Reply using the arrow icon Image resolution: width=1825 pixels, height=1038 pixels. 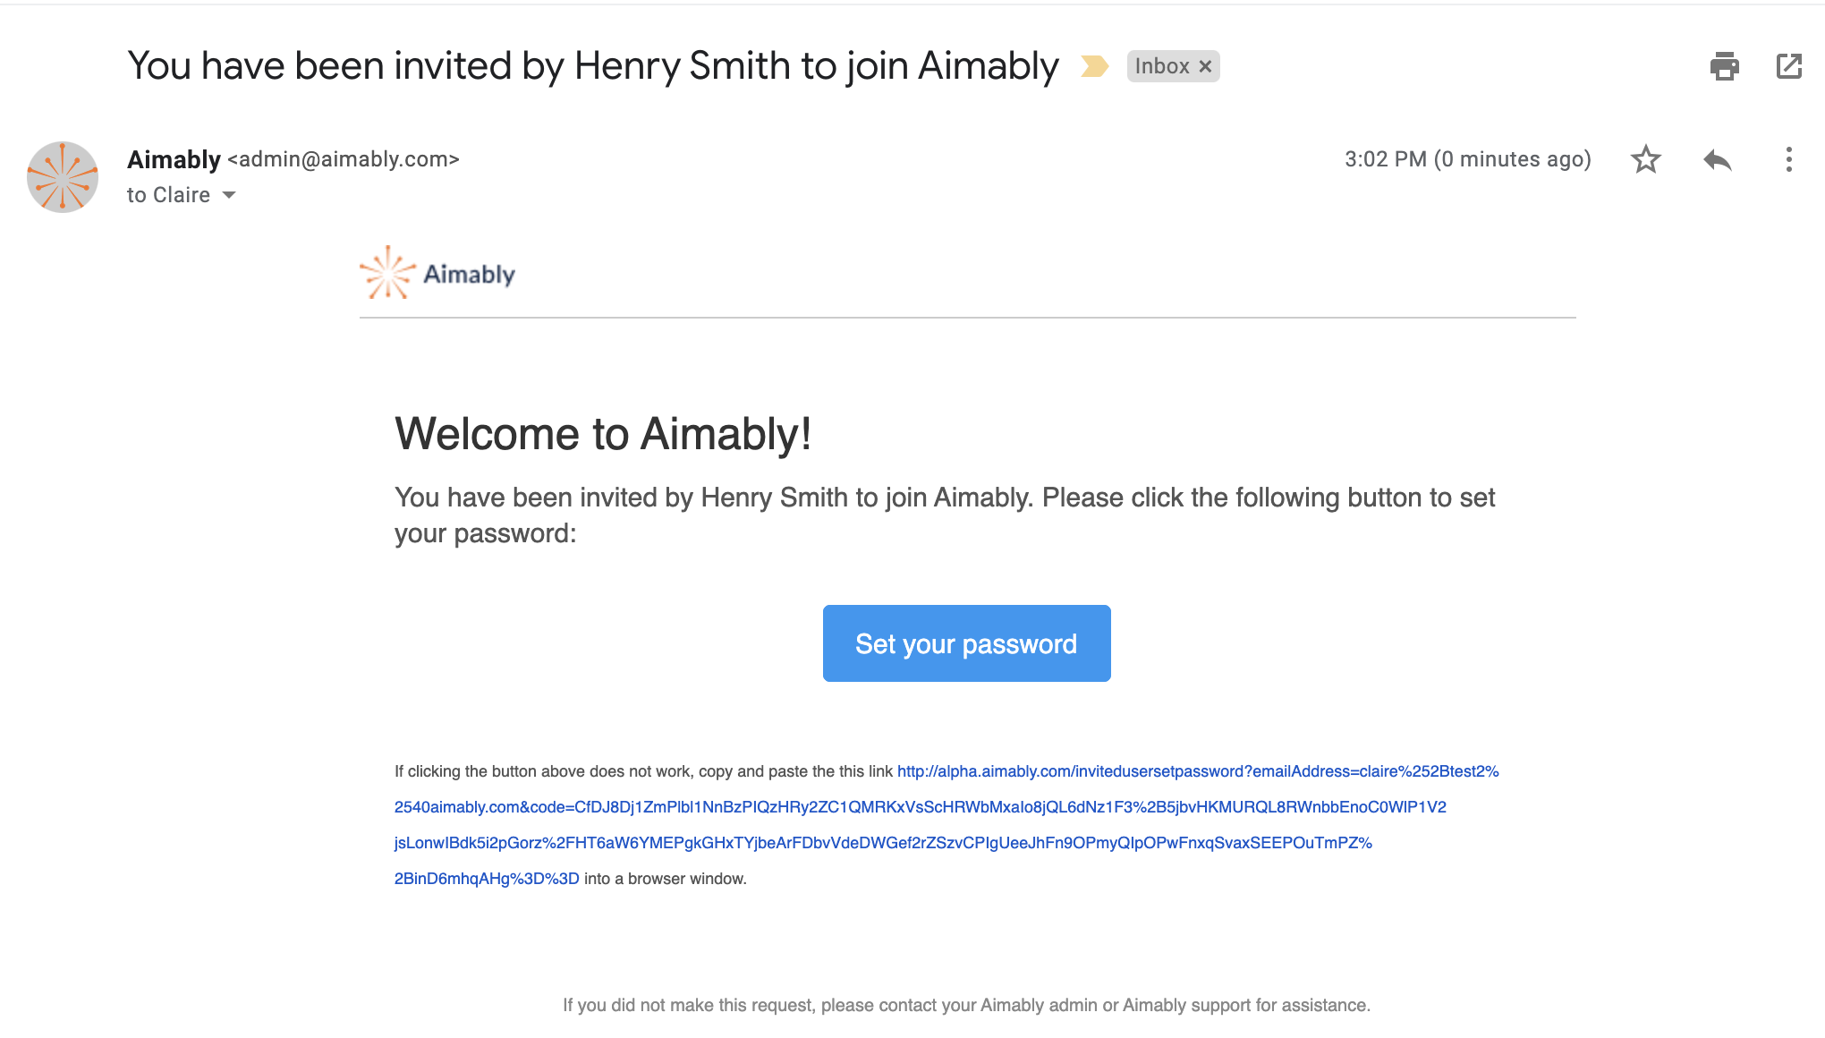(1717, 160)
